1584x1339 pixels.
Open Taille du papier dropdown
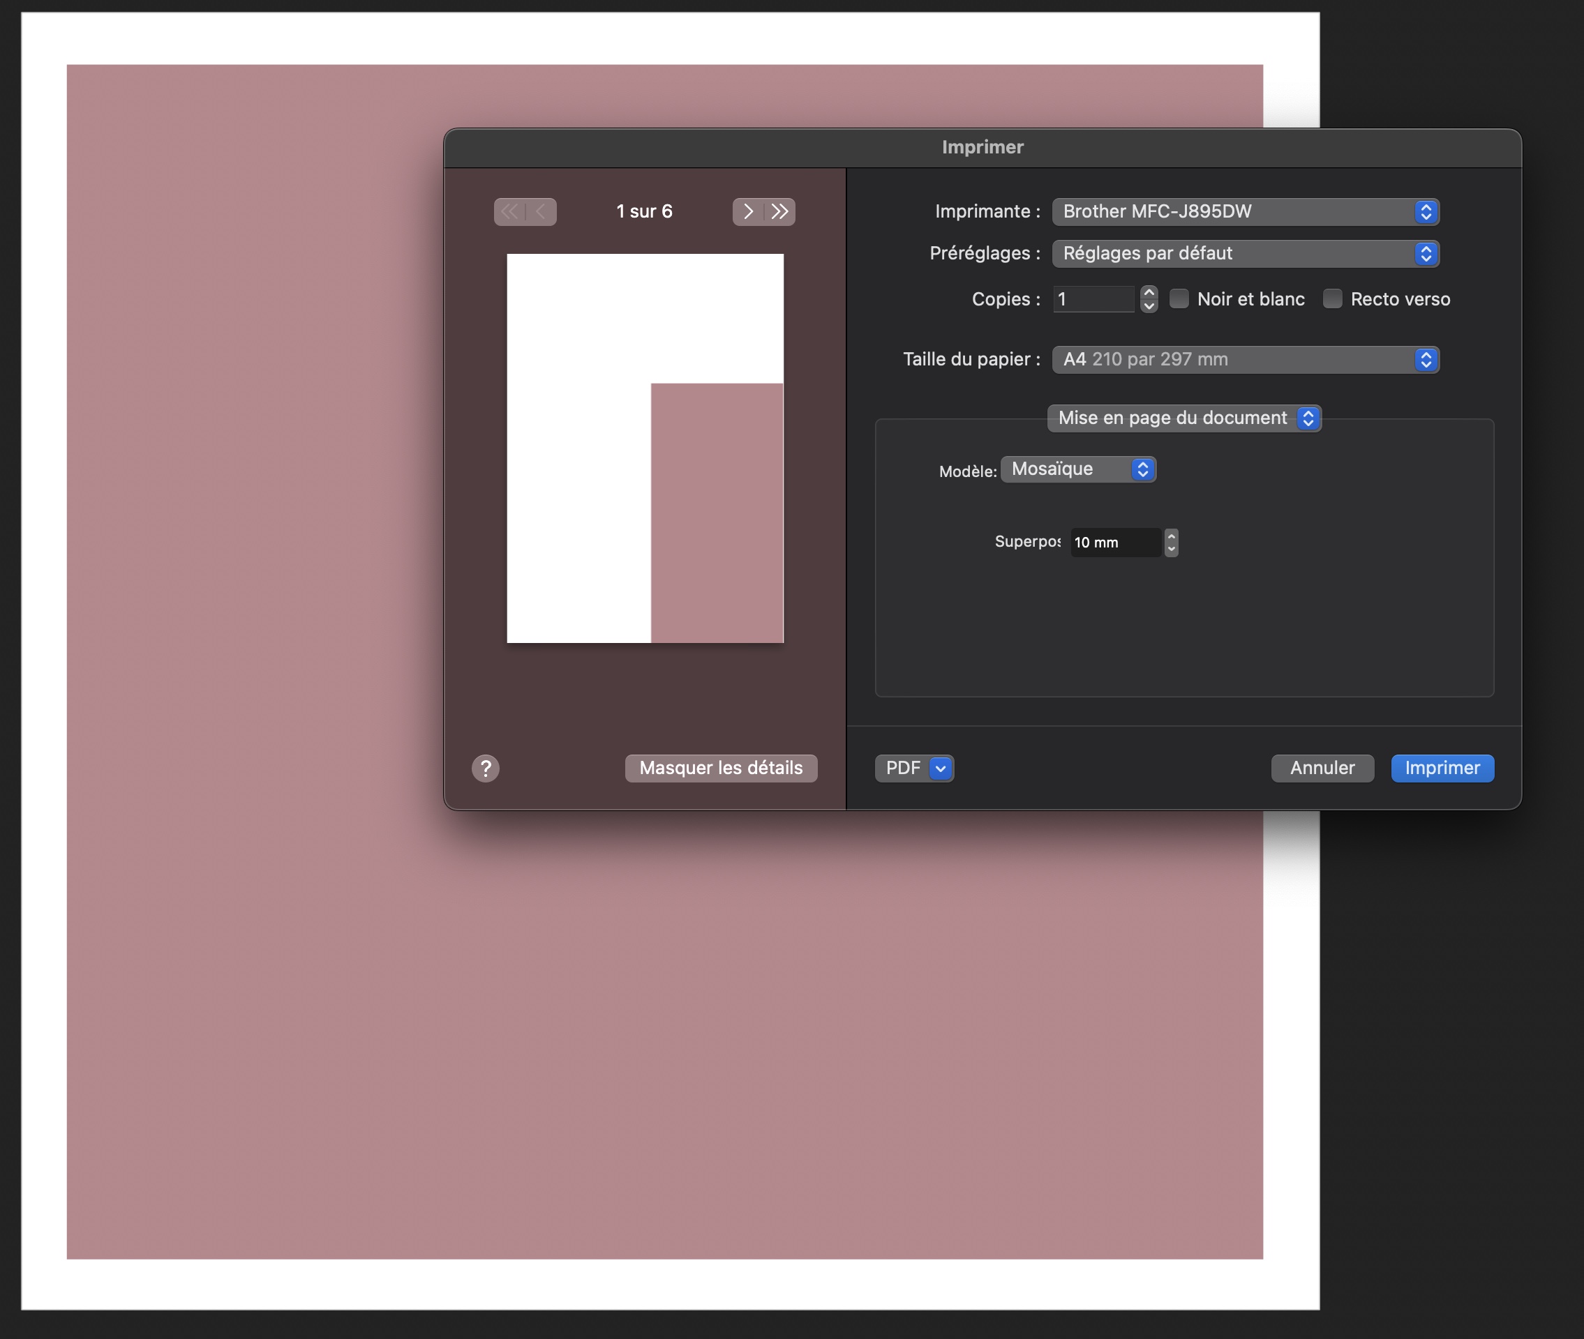1246,360
